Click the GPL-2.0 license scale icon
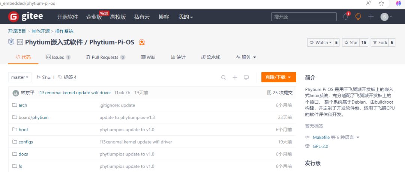 (307, 146)
